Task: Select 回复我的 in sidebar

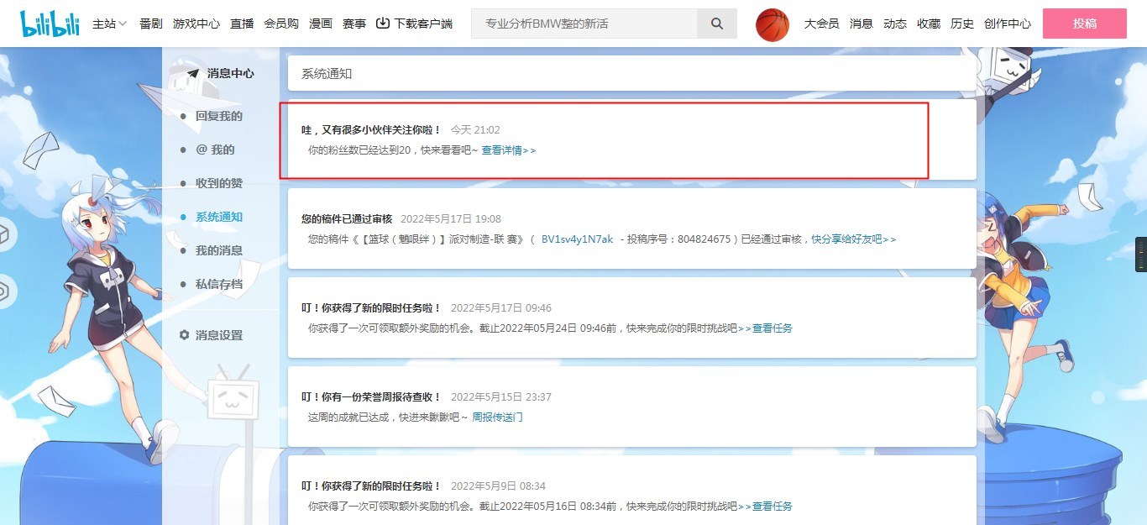Action: tap(219, 116)
